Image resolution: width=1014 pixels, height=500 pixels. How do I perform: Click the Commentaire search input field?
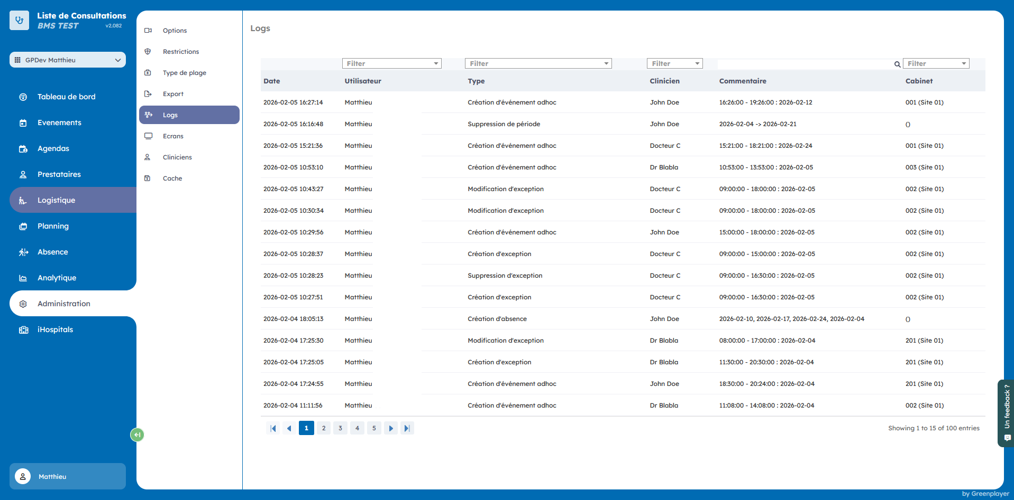pyautogui.click(x=804, y=64)
